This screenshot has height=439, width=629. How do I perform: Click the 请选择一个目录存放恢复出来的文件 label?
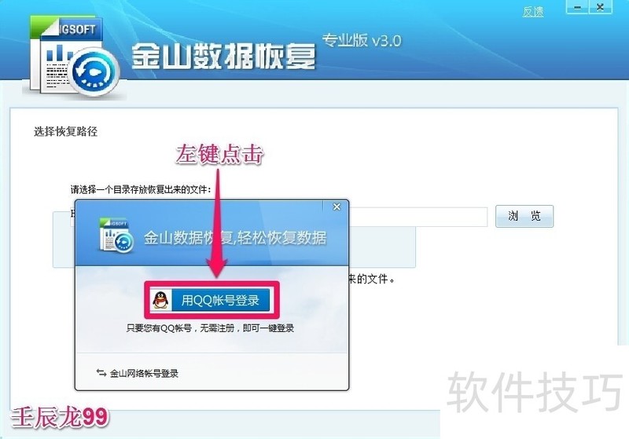click(141, 189)
